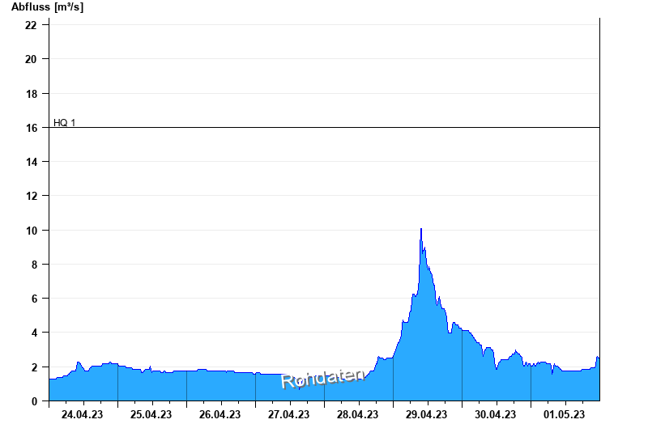
Task: Select the HQ 1 threshold label
Action: (x=65, y=123)
